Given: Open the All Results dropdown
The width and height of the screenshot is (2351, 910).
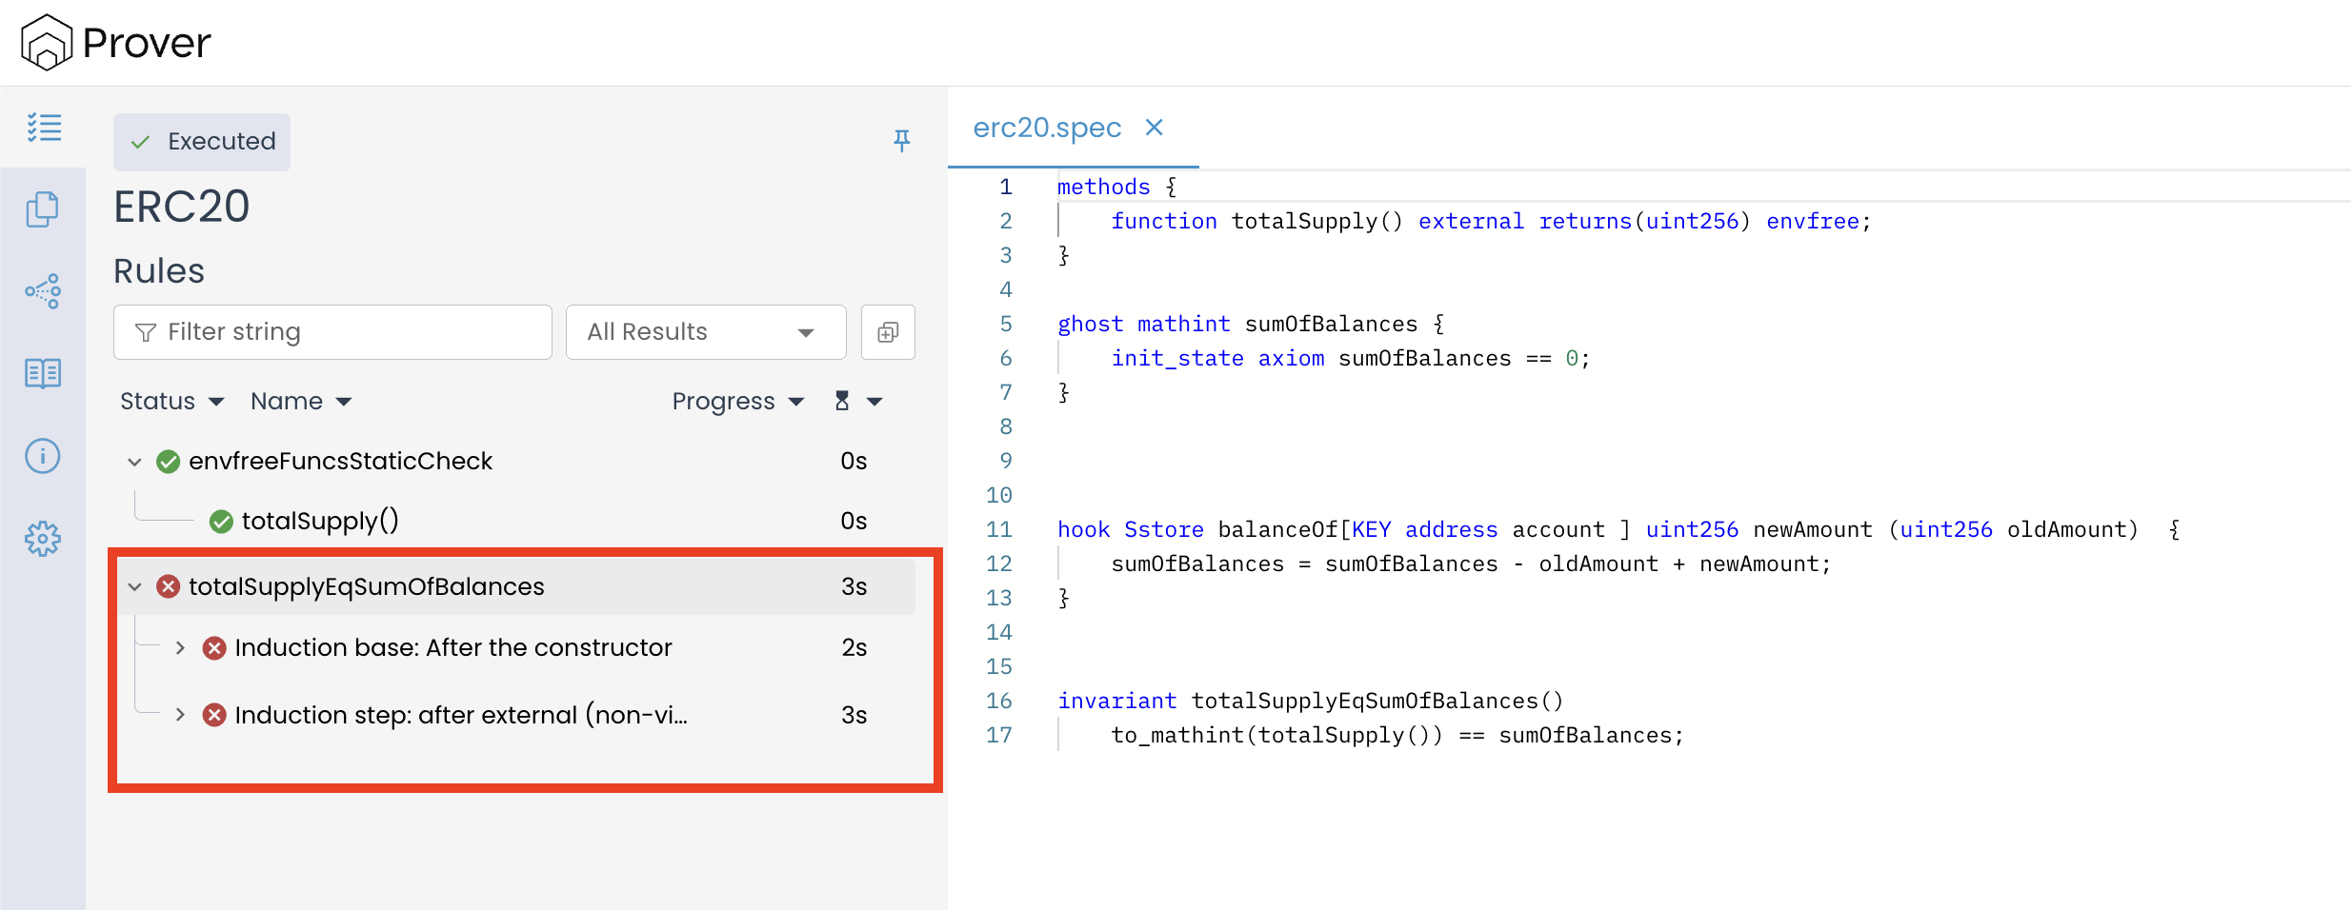Looking at the screenshot, I should (x=705, y=332).
